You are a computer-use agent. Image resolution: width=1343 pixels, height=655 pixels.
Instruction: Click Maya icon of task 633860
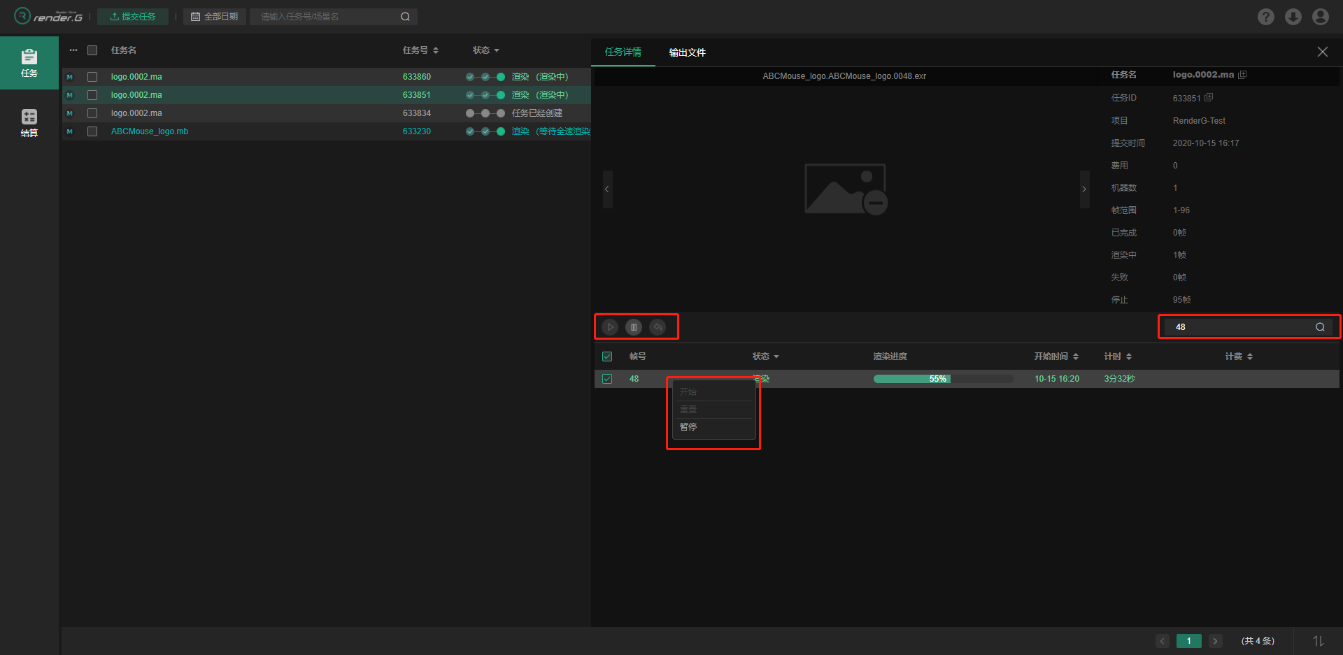[69, 77]
